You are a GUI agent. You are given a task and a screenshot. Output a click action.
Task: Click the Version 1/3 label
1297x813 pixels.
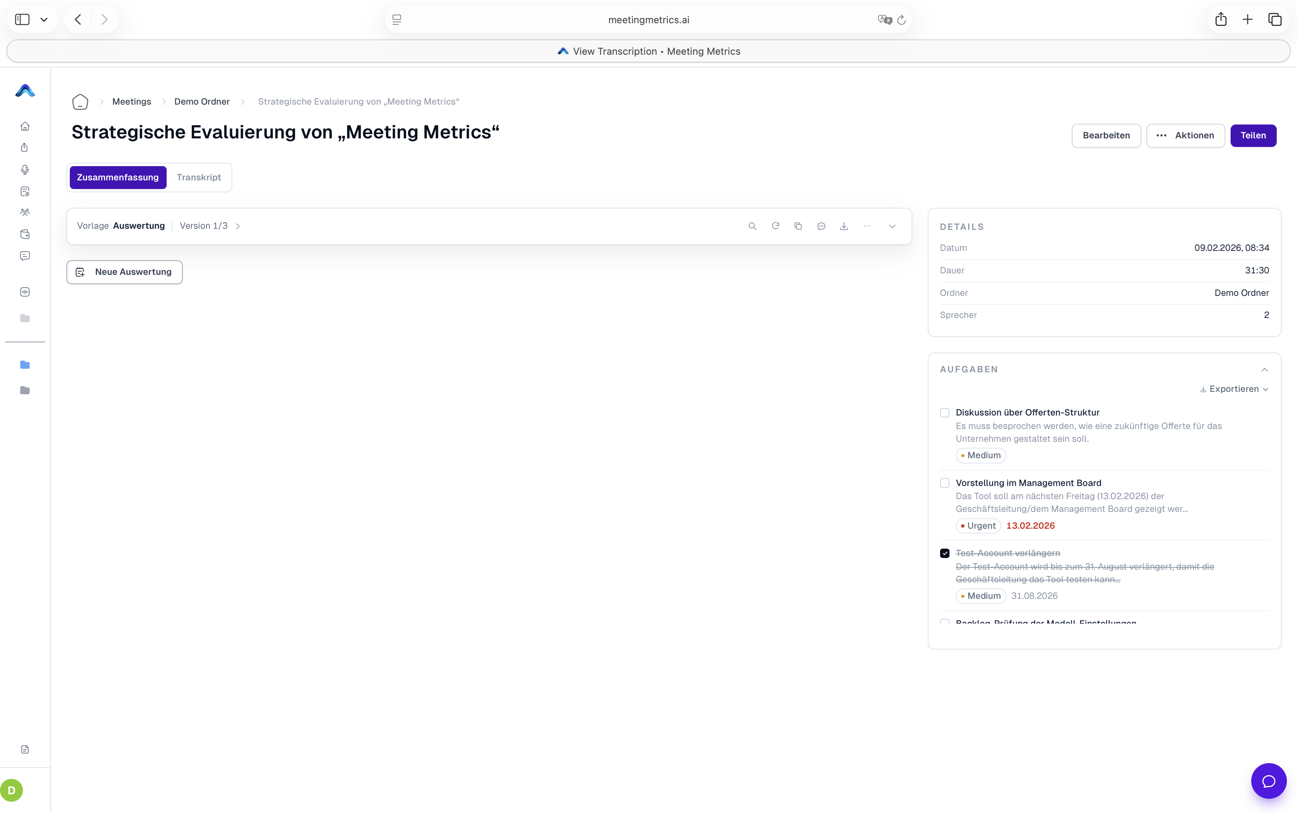click(203, 226)
